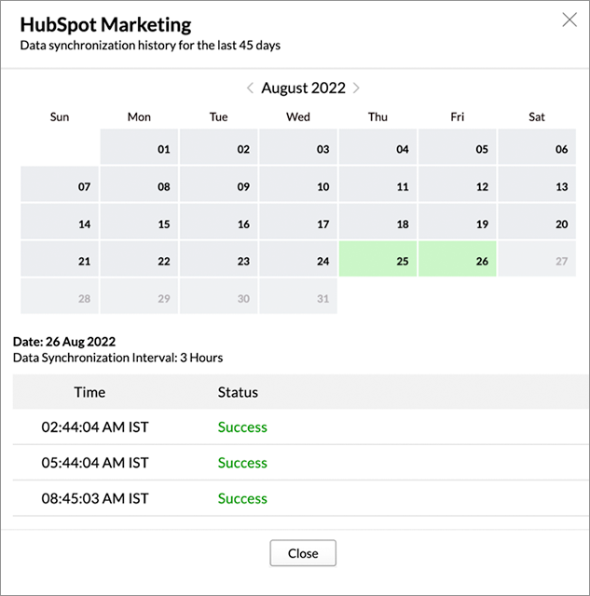Pick August 18 in Thursday column
The width and height of the screenshot is (590, 596).
pyautogui.click(x=377, y=222)
